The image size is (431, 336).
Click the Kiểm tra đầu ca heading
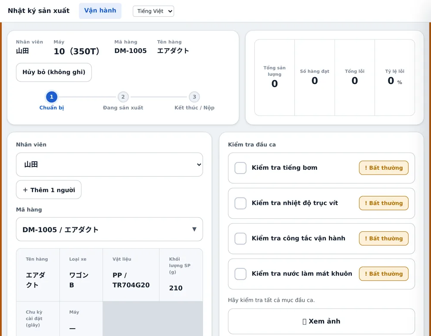pos(252,144)
